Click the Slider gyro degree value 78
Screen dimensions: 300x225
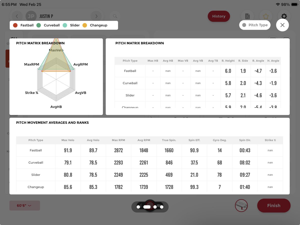click(219, 175)
